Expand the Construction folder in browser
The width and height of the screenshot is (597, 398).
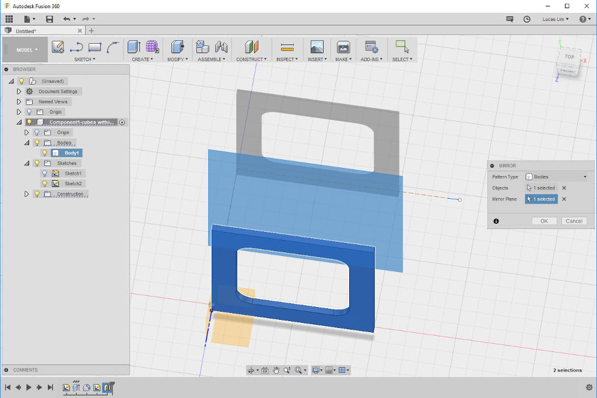26,194
